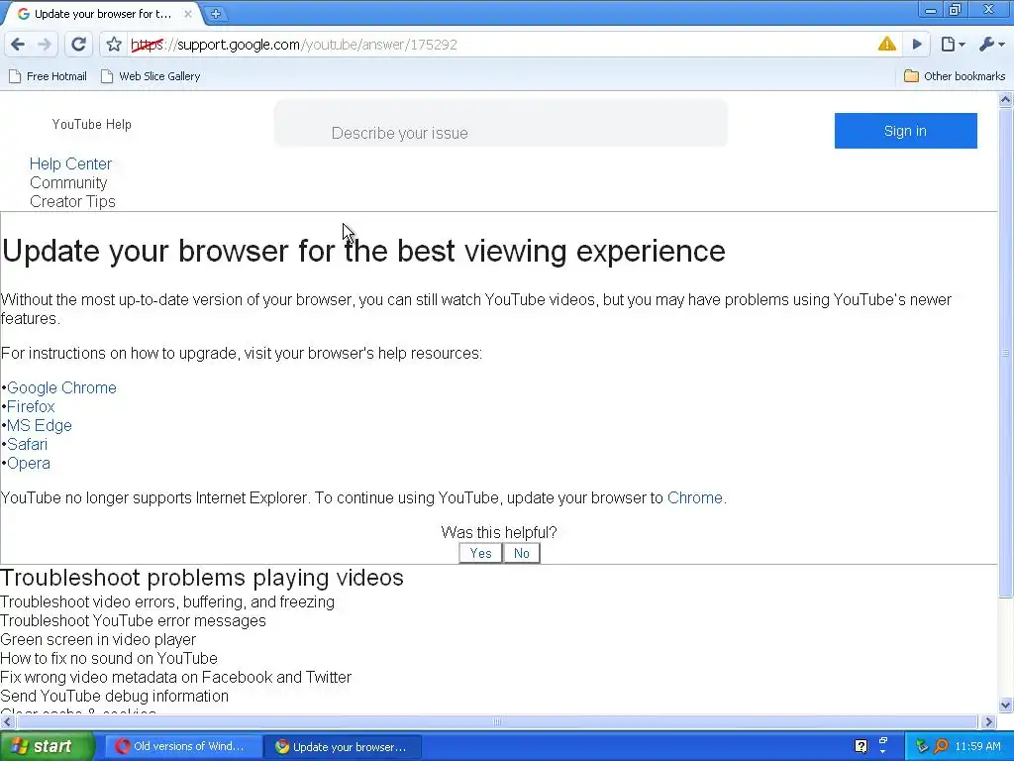Open the wrench tools menu
1014x761 pixels.
991,44
